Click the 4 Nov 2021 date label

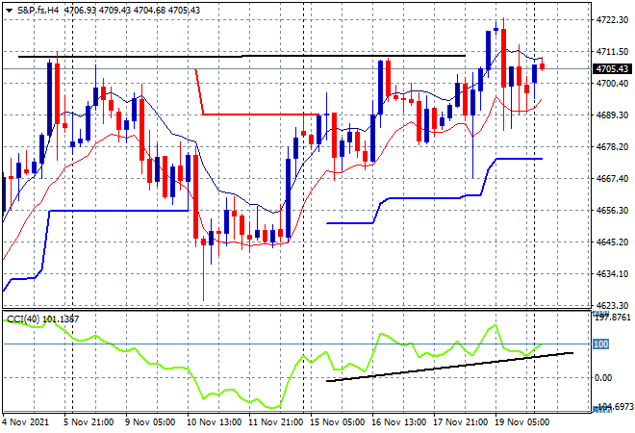tap(26, 422)
